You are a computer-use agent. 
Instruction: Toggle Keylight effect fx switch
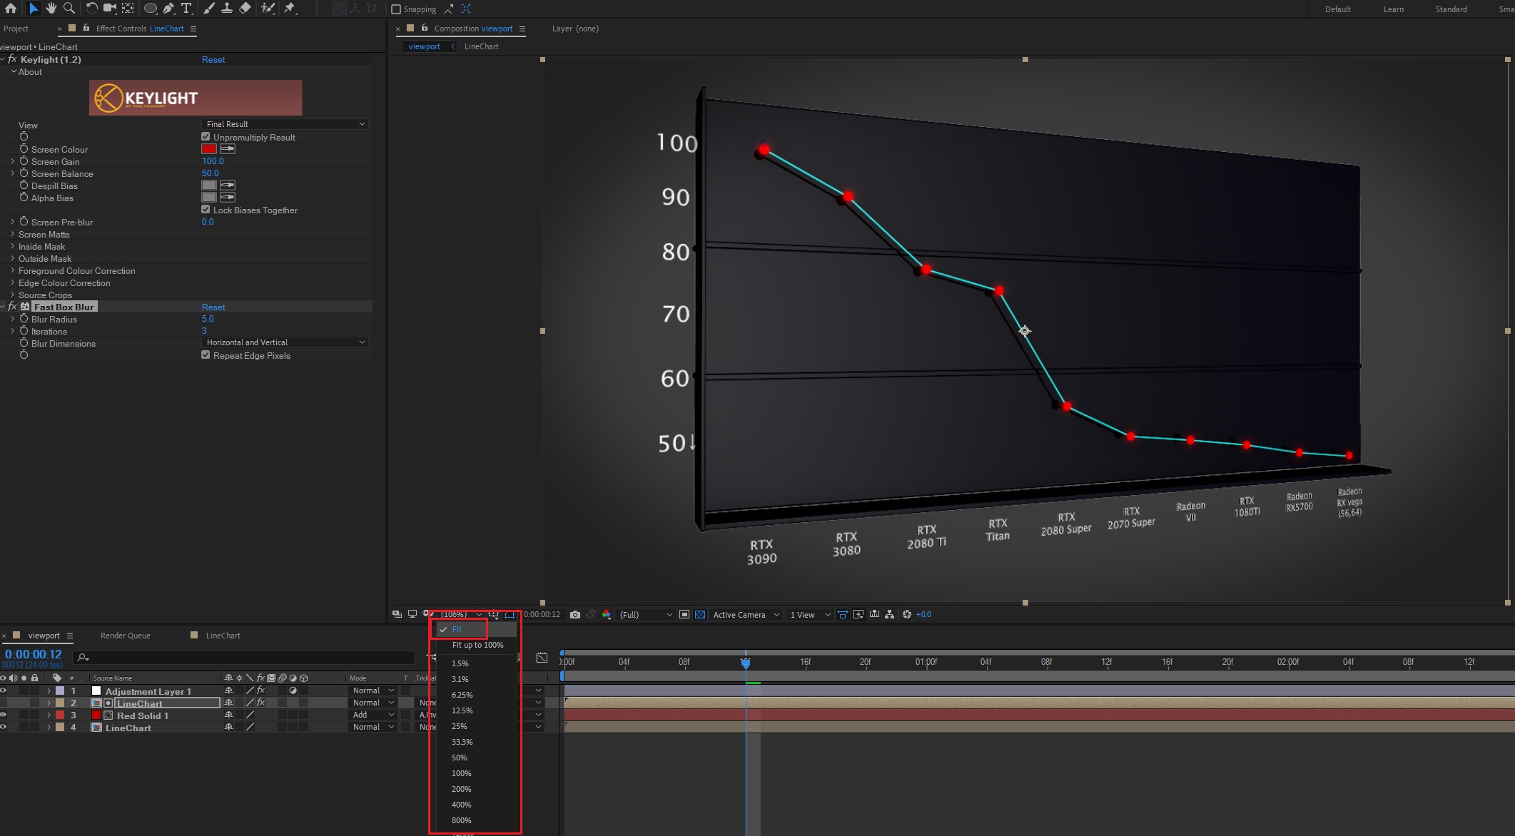[x=12, y=60]
